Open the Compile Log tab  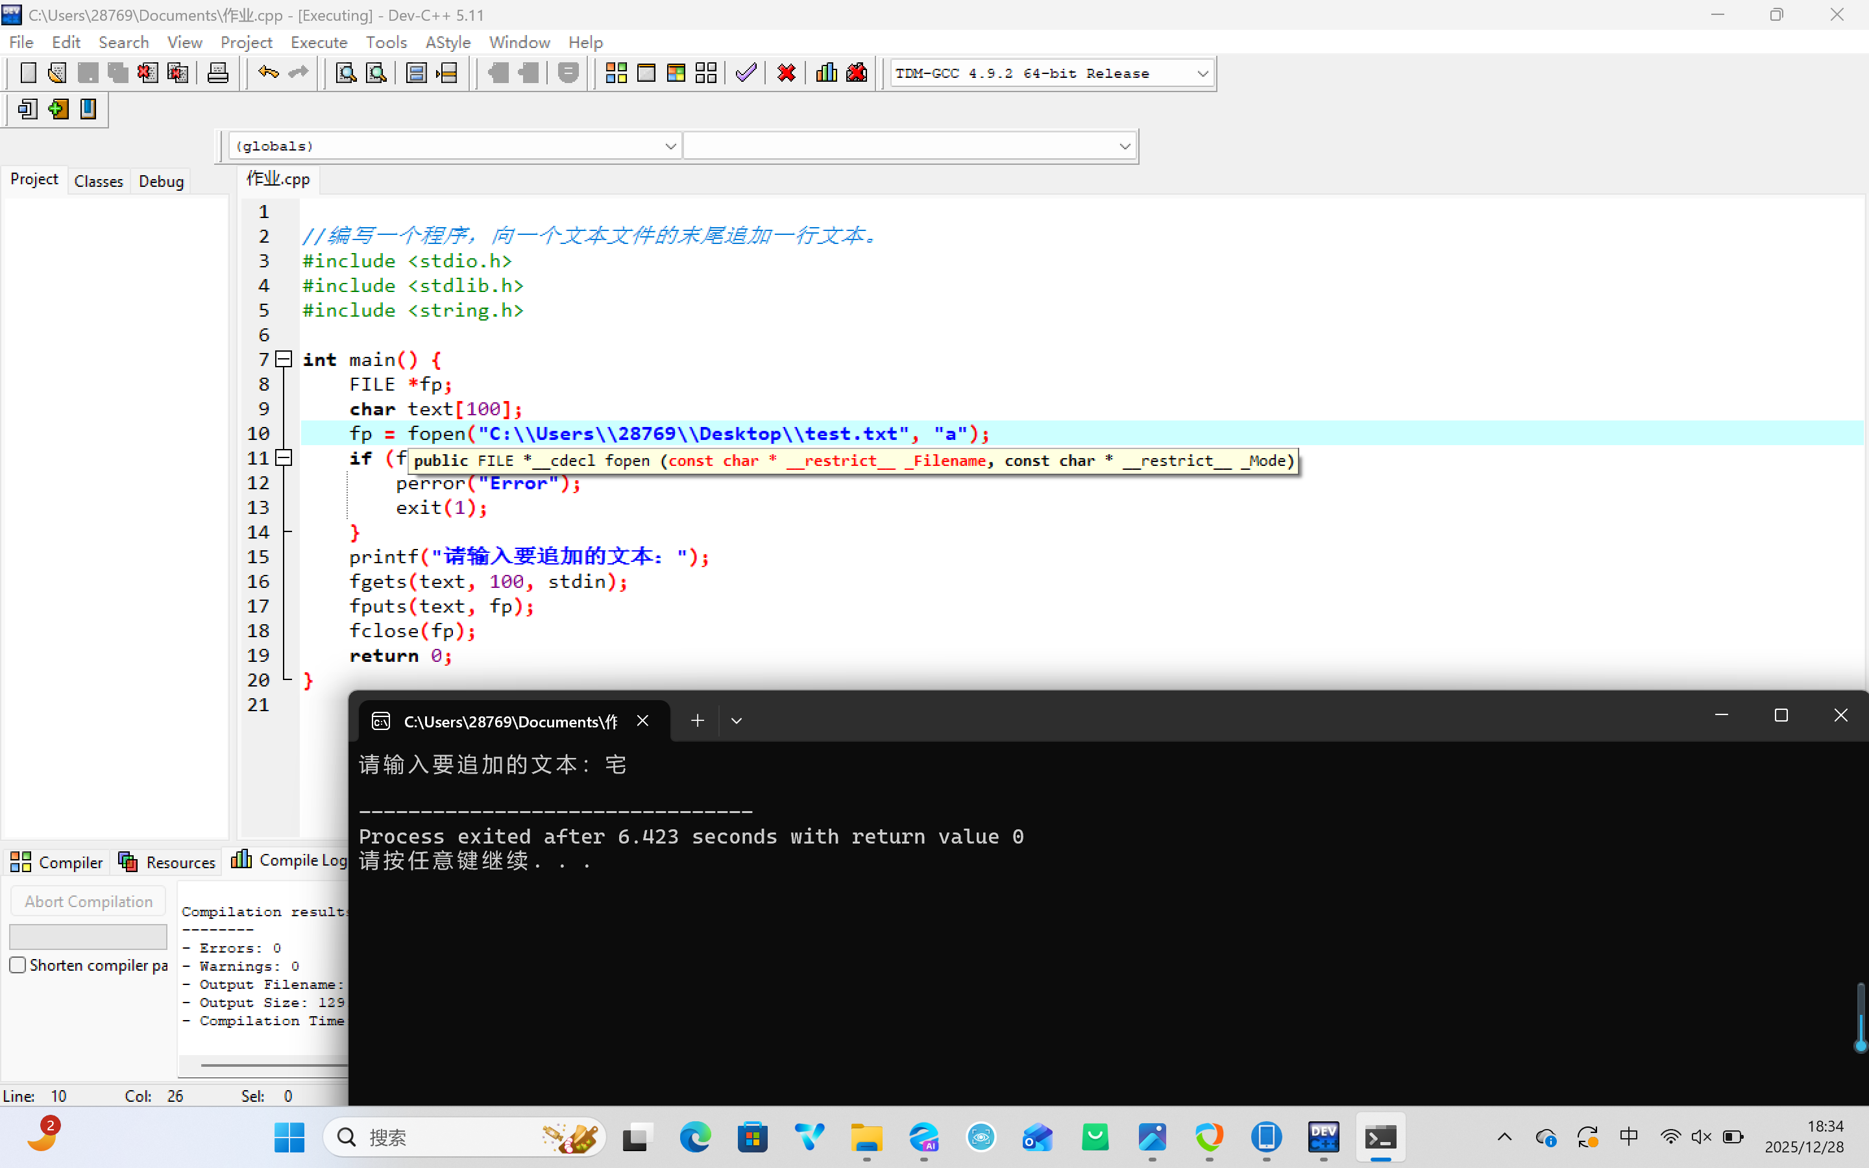289,860
